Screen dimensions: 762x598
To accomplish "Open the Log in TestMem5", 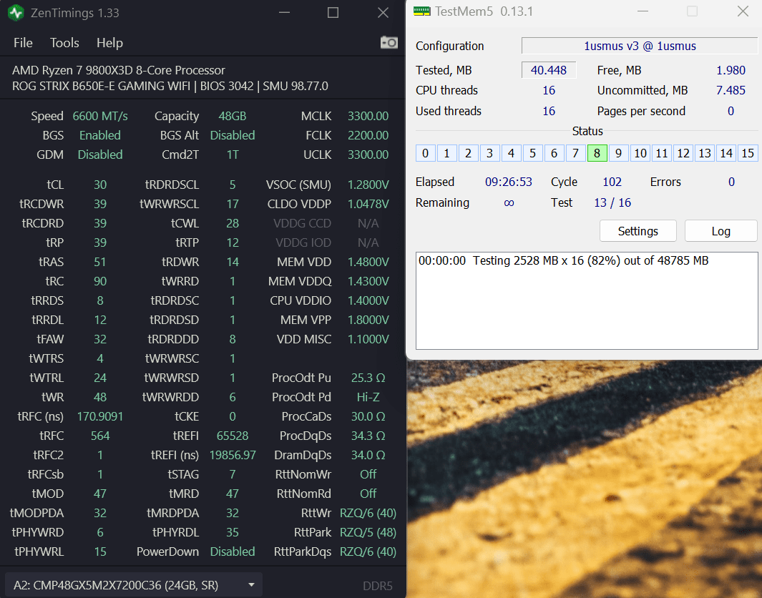I will pyautogui.click(x=721, y=231).
